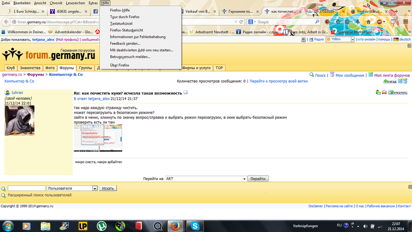Screen dimensions: 412x232
Task: Switch site language to deutsch
Action: click(405, 39)
